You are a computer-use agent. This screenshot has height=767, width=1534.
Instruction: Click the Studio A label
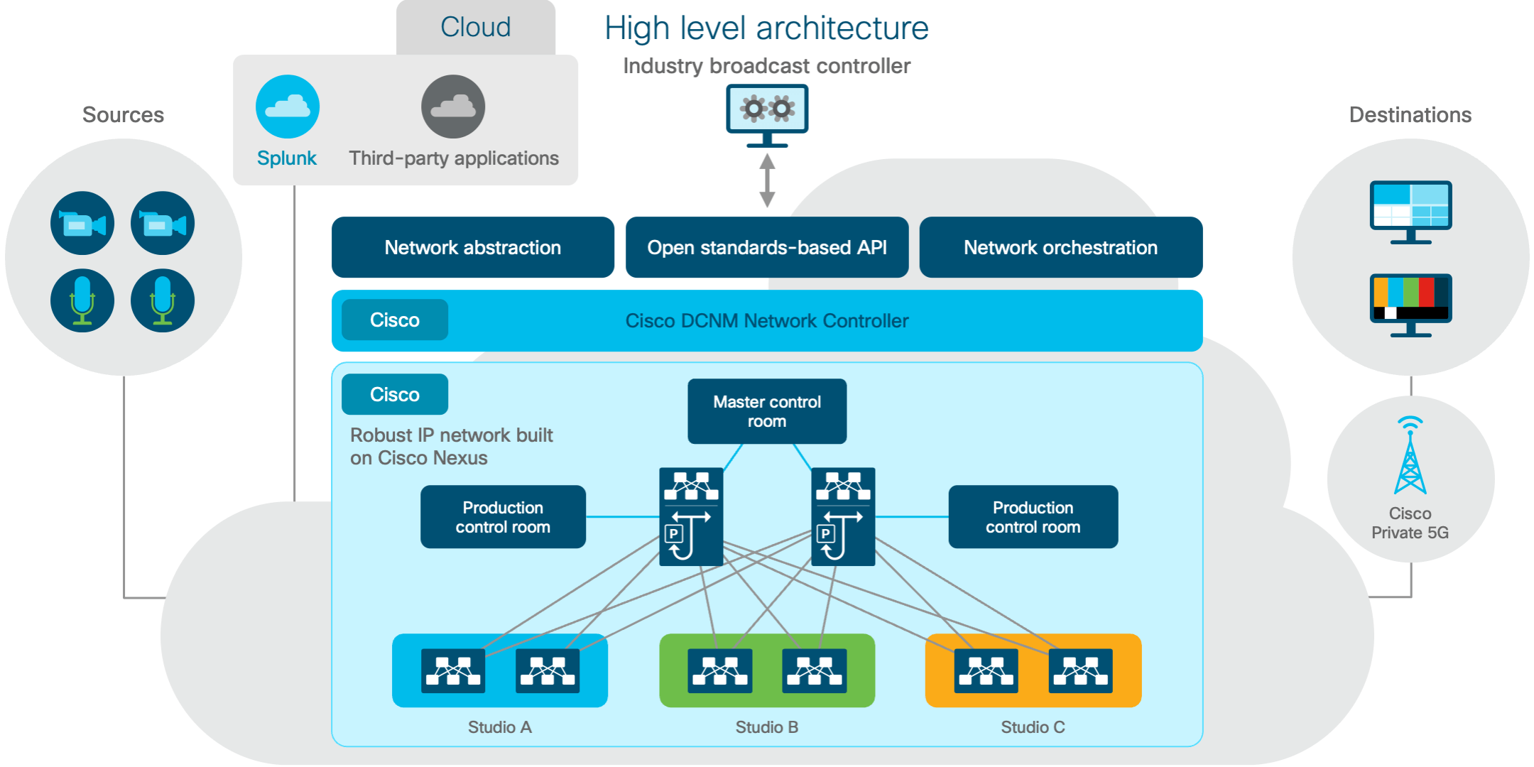point(500,727)
